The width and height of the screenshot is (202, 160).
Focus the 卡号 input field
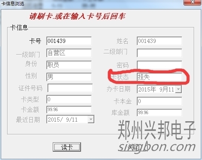(x=69, y=41)
